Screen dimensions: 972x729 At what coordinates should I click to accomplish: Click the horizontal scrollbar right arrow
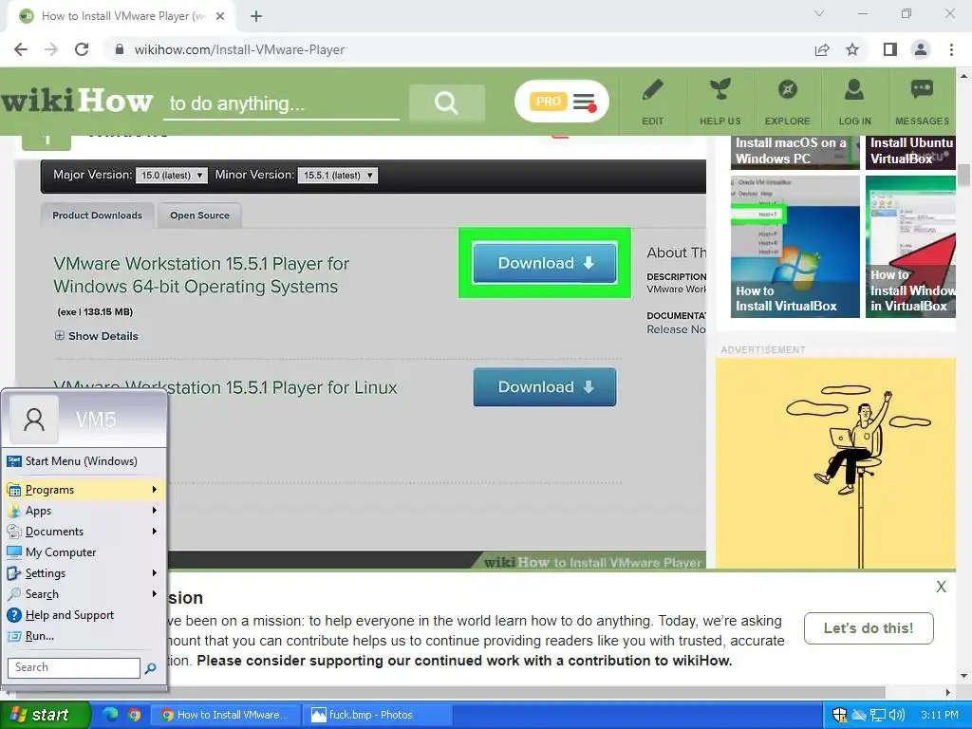948,692
